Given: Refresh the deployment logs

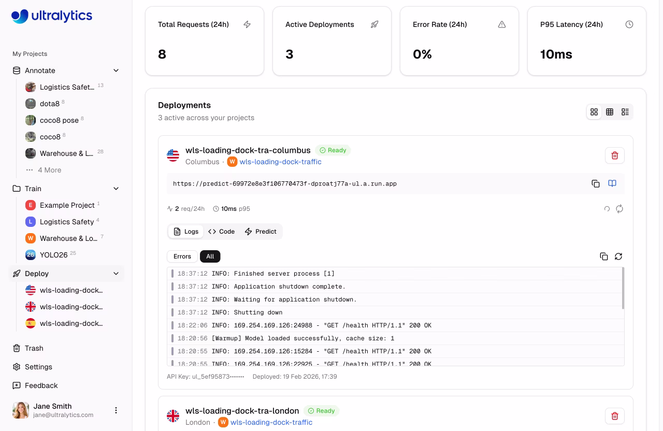Looking at the screenshot, I should coord(618,256).
